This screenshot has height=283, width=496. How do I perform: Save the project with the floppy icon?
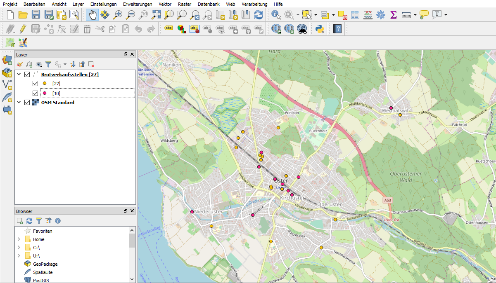point(36,15)
